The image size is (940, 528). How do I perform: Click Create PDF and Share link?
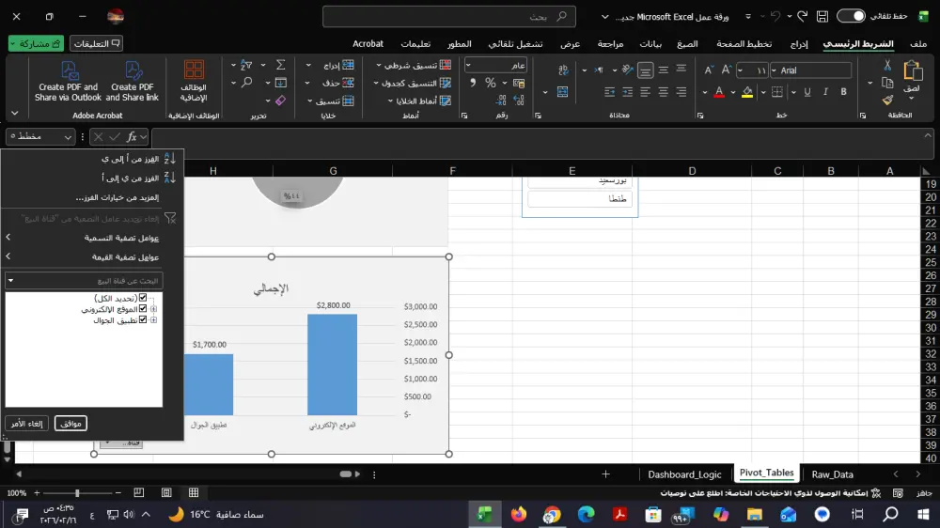tap(133, 81)
